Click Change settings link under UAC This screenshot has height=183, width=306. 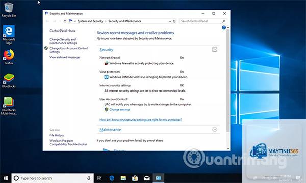[x=119, y=110]
